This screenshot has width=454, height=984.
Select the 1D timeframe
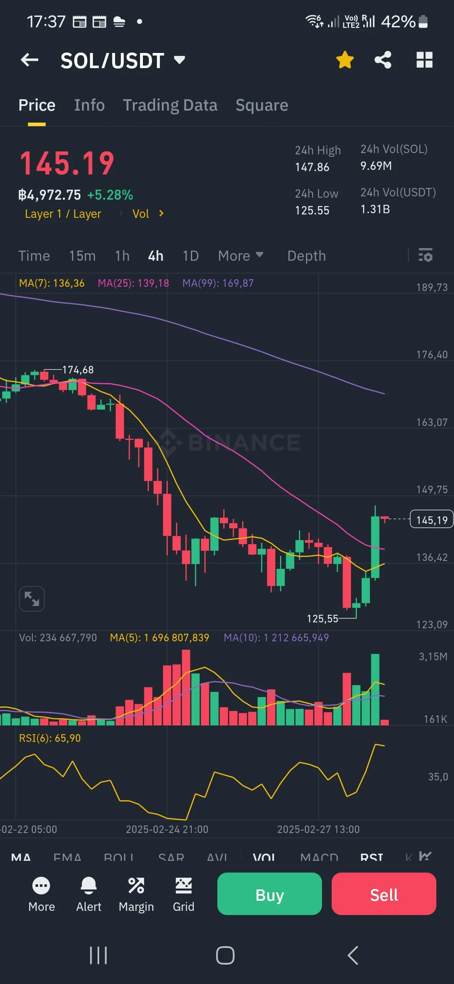click(190, 255)
